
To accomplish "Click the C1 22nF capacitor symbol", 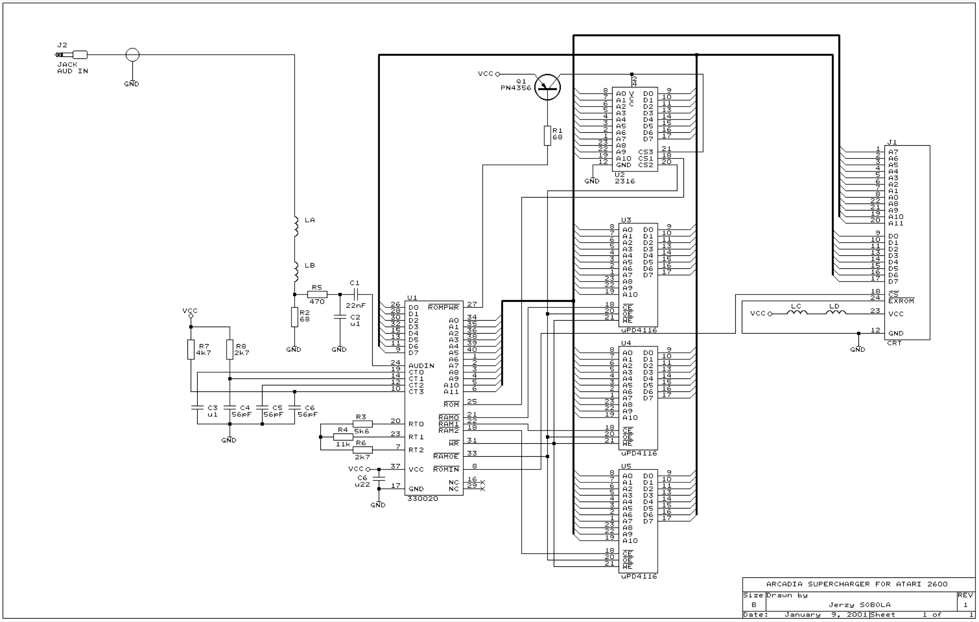I will (x=355, y=294).
